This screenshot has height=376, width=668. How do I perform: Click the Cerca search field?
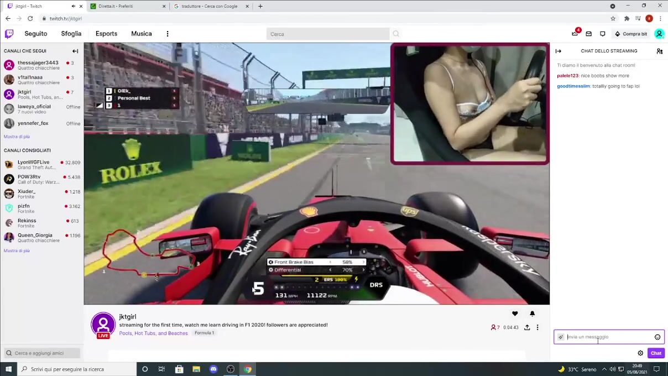tap(327, 34)
